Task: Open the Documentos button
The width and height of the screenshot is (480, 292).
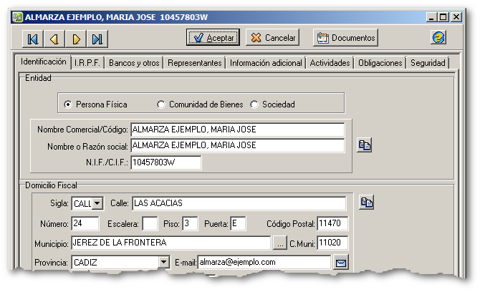Action: click(x=345, y=38)
